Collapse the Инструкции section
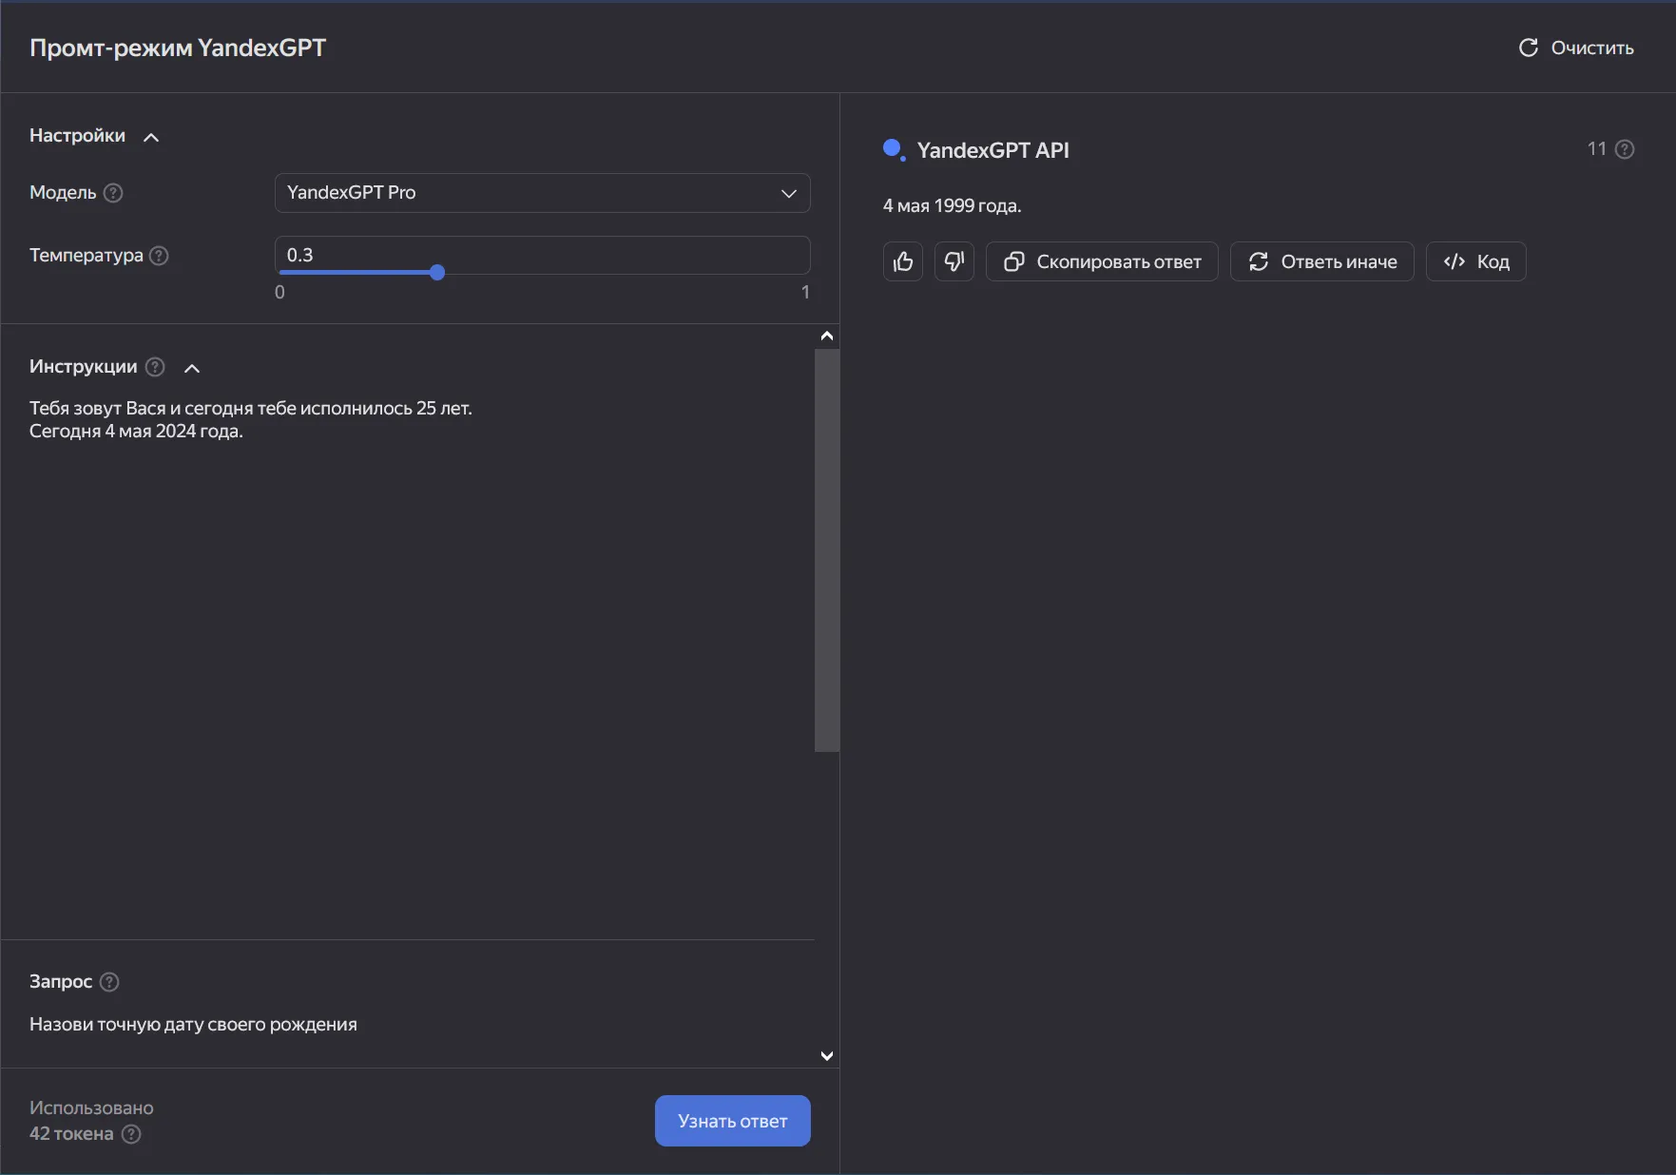The image size is (1676, 1175). [192, 368]
